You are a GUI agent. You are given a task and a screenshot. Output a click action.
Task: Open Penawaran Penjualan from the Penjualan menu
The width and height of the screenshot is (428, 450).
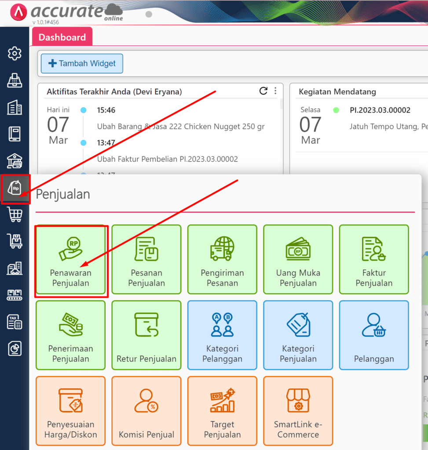[70, 260]
